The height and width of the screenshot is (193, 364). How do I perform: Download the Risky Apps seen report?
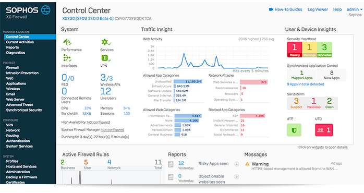(237, 164)
